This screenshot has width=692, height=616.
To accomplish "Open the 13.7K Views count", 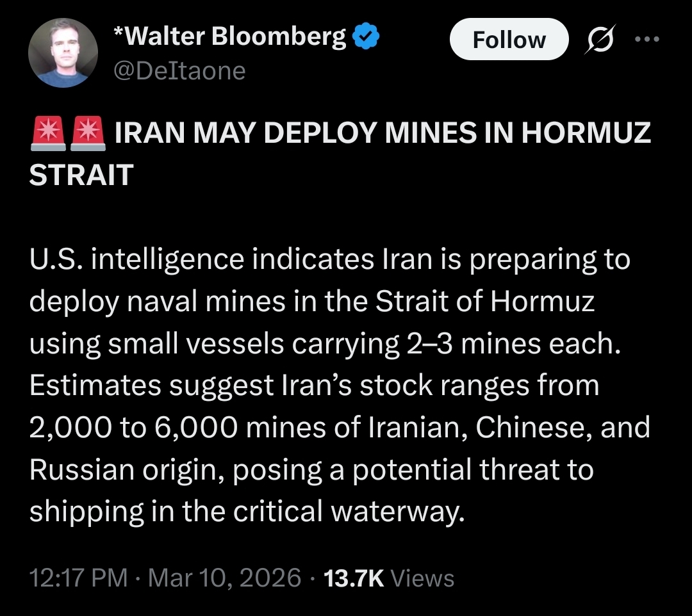I will (x=389, y=578).
